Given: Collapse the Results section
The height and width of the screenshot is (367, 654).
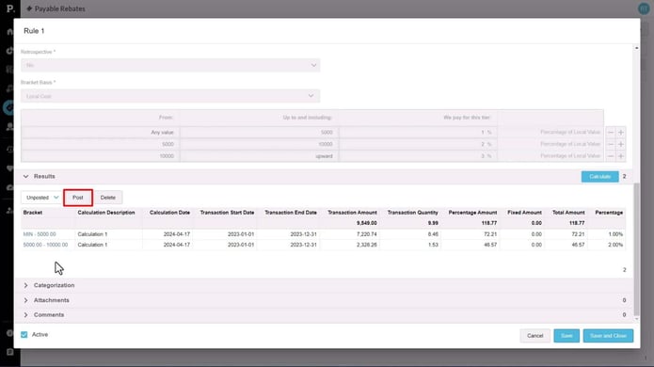Looking at the screenshot, I should point(25,176).
